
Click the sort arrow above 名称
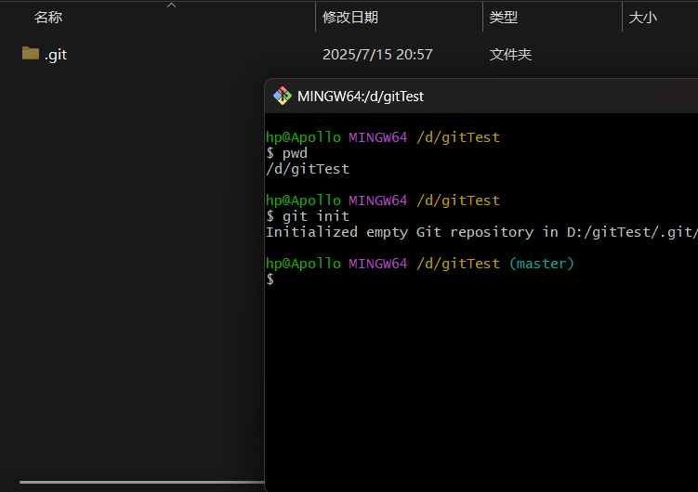(171, 6)
